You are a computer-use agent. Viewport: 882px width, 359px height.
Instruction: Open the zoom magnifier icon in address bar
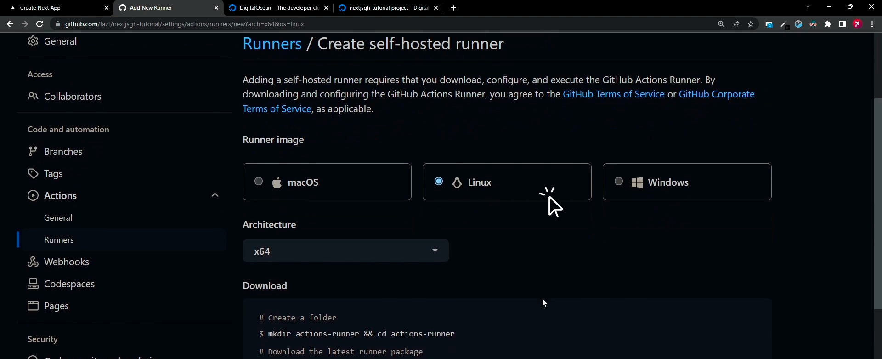click(x=721, y=24)
